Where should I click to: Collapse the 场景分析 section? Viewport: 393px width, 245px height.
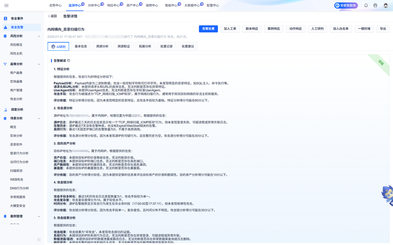click(x=39, y=118)
